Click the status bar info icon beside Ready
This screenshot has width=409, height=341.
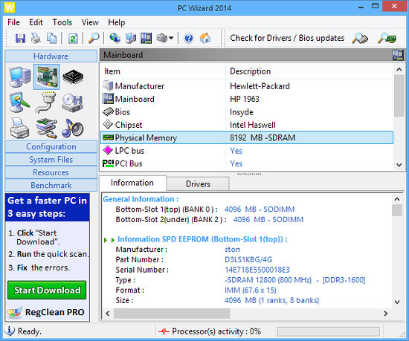tap(10, 331)
